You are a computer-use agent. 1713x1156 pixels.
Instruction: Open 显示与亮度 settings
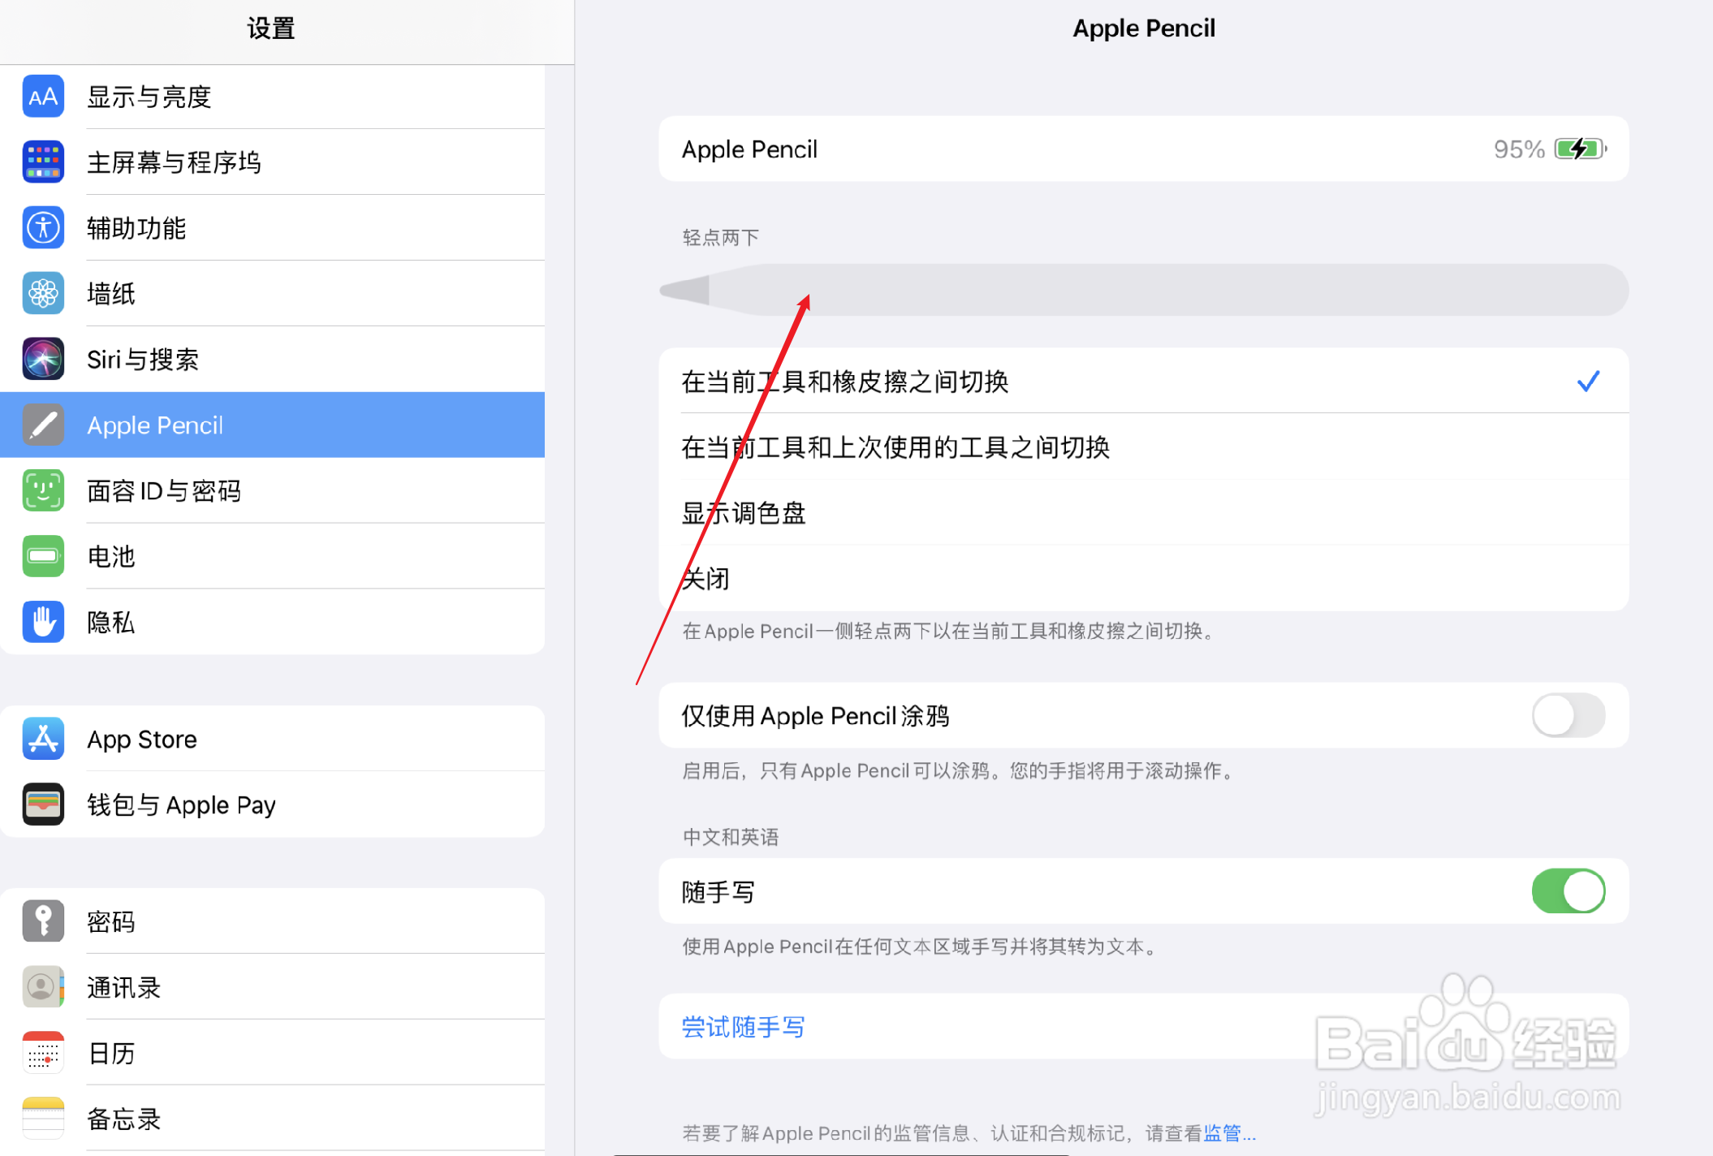point(273,97)
